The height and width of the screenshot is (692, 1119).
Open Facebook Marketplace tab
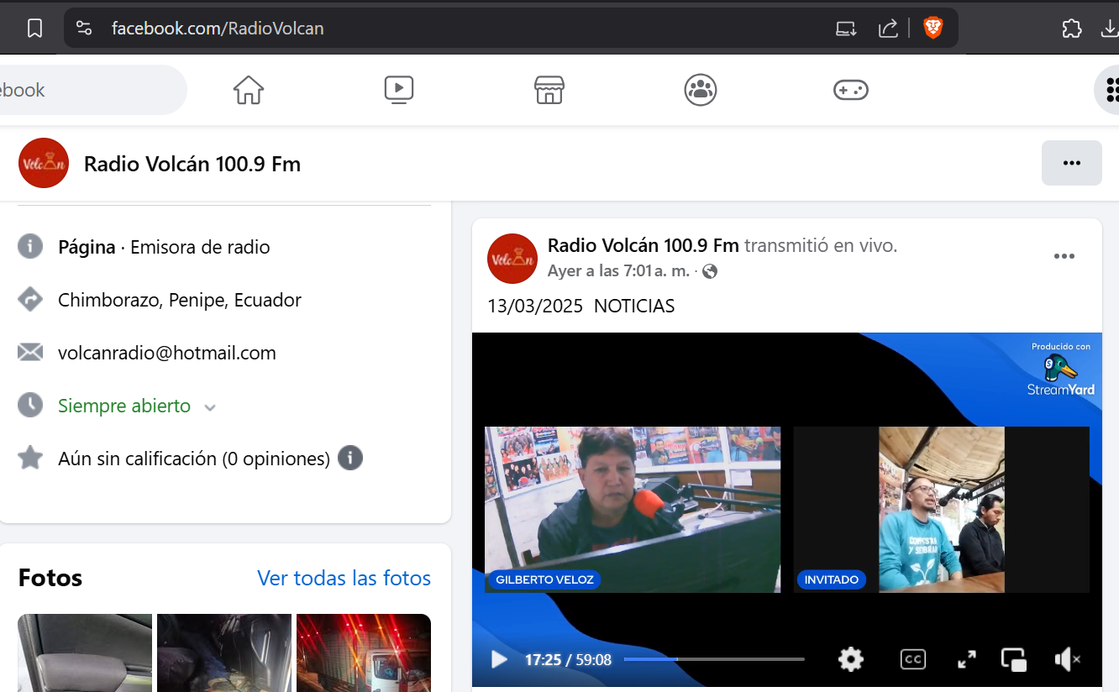[x=549, y=90]
